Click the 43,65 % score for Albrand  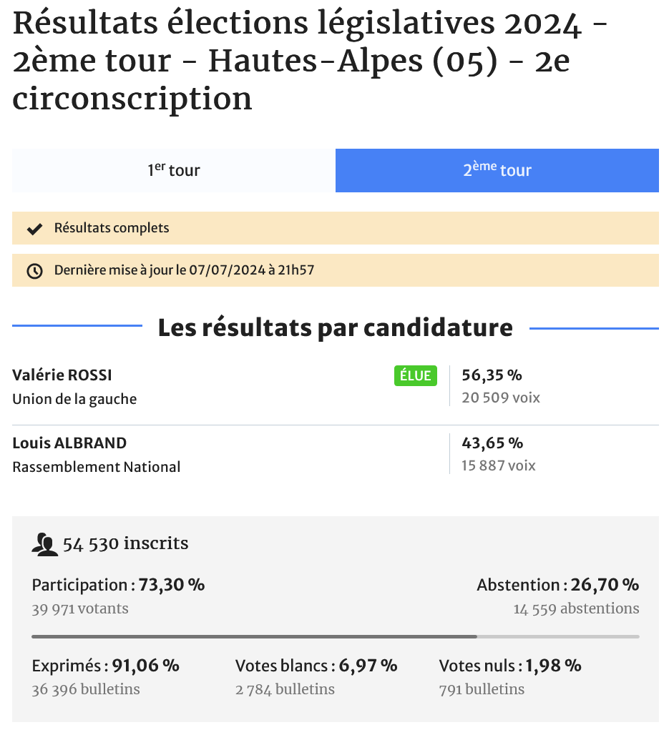(x=492, y=443)
